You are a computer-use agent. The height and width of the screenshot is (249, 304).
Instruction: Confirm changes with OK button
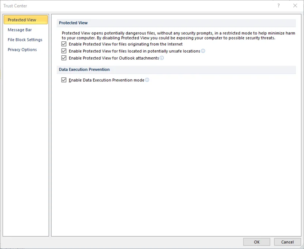pos(257,242)
